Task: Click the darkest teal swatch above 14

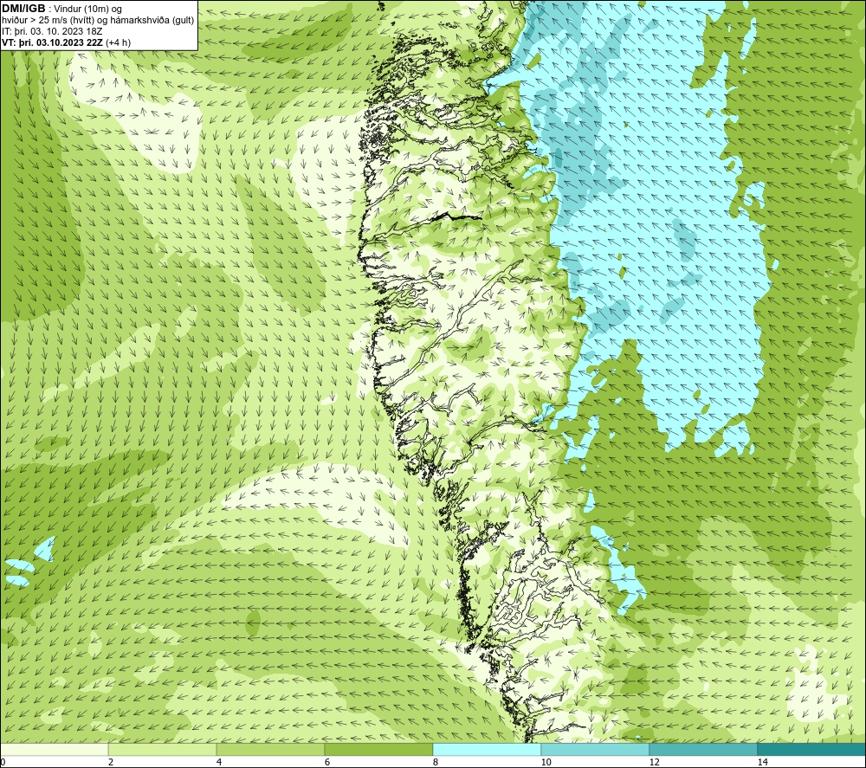Action: coord(811,749)
